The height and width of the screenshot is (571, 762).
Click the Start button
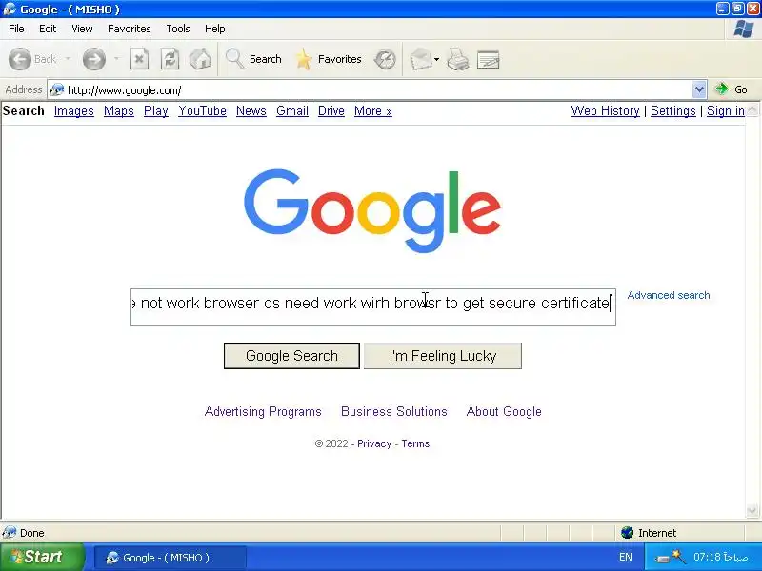[42, 557]
